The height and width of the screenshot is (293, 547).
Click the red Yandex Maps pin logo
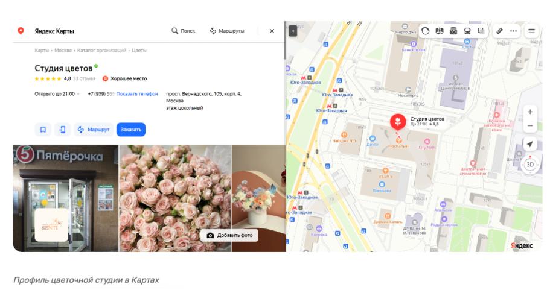tap(21, 31)
